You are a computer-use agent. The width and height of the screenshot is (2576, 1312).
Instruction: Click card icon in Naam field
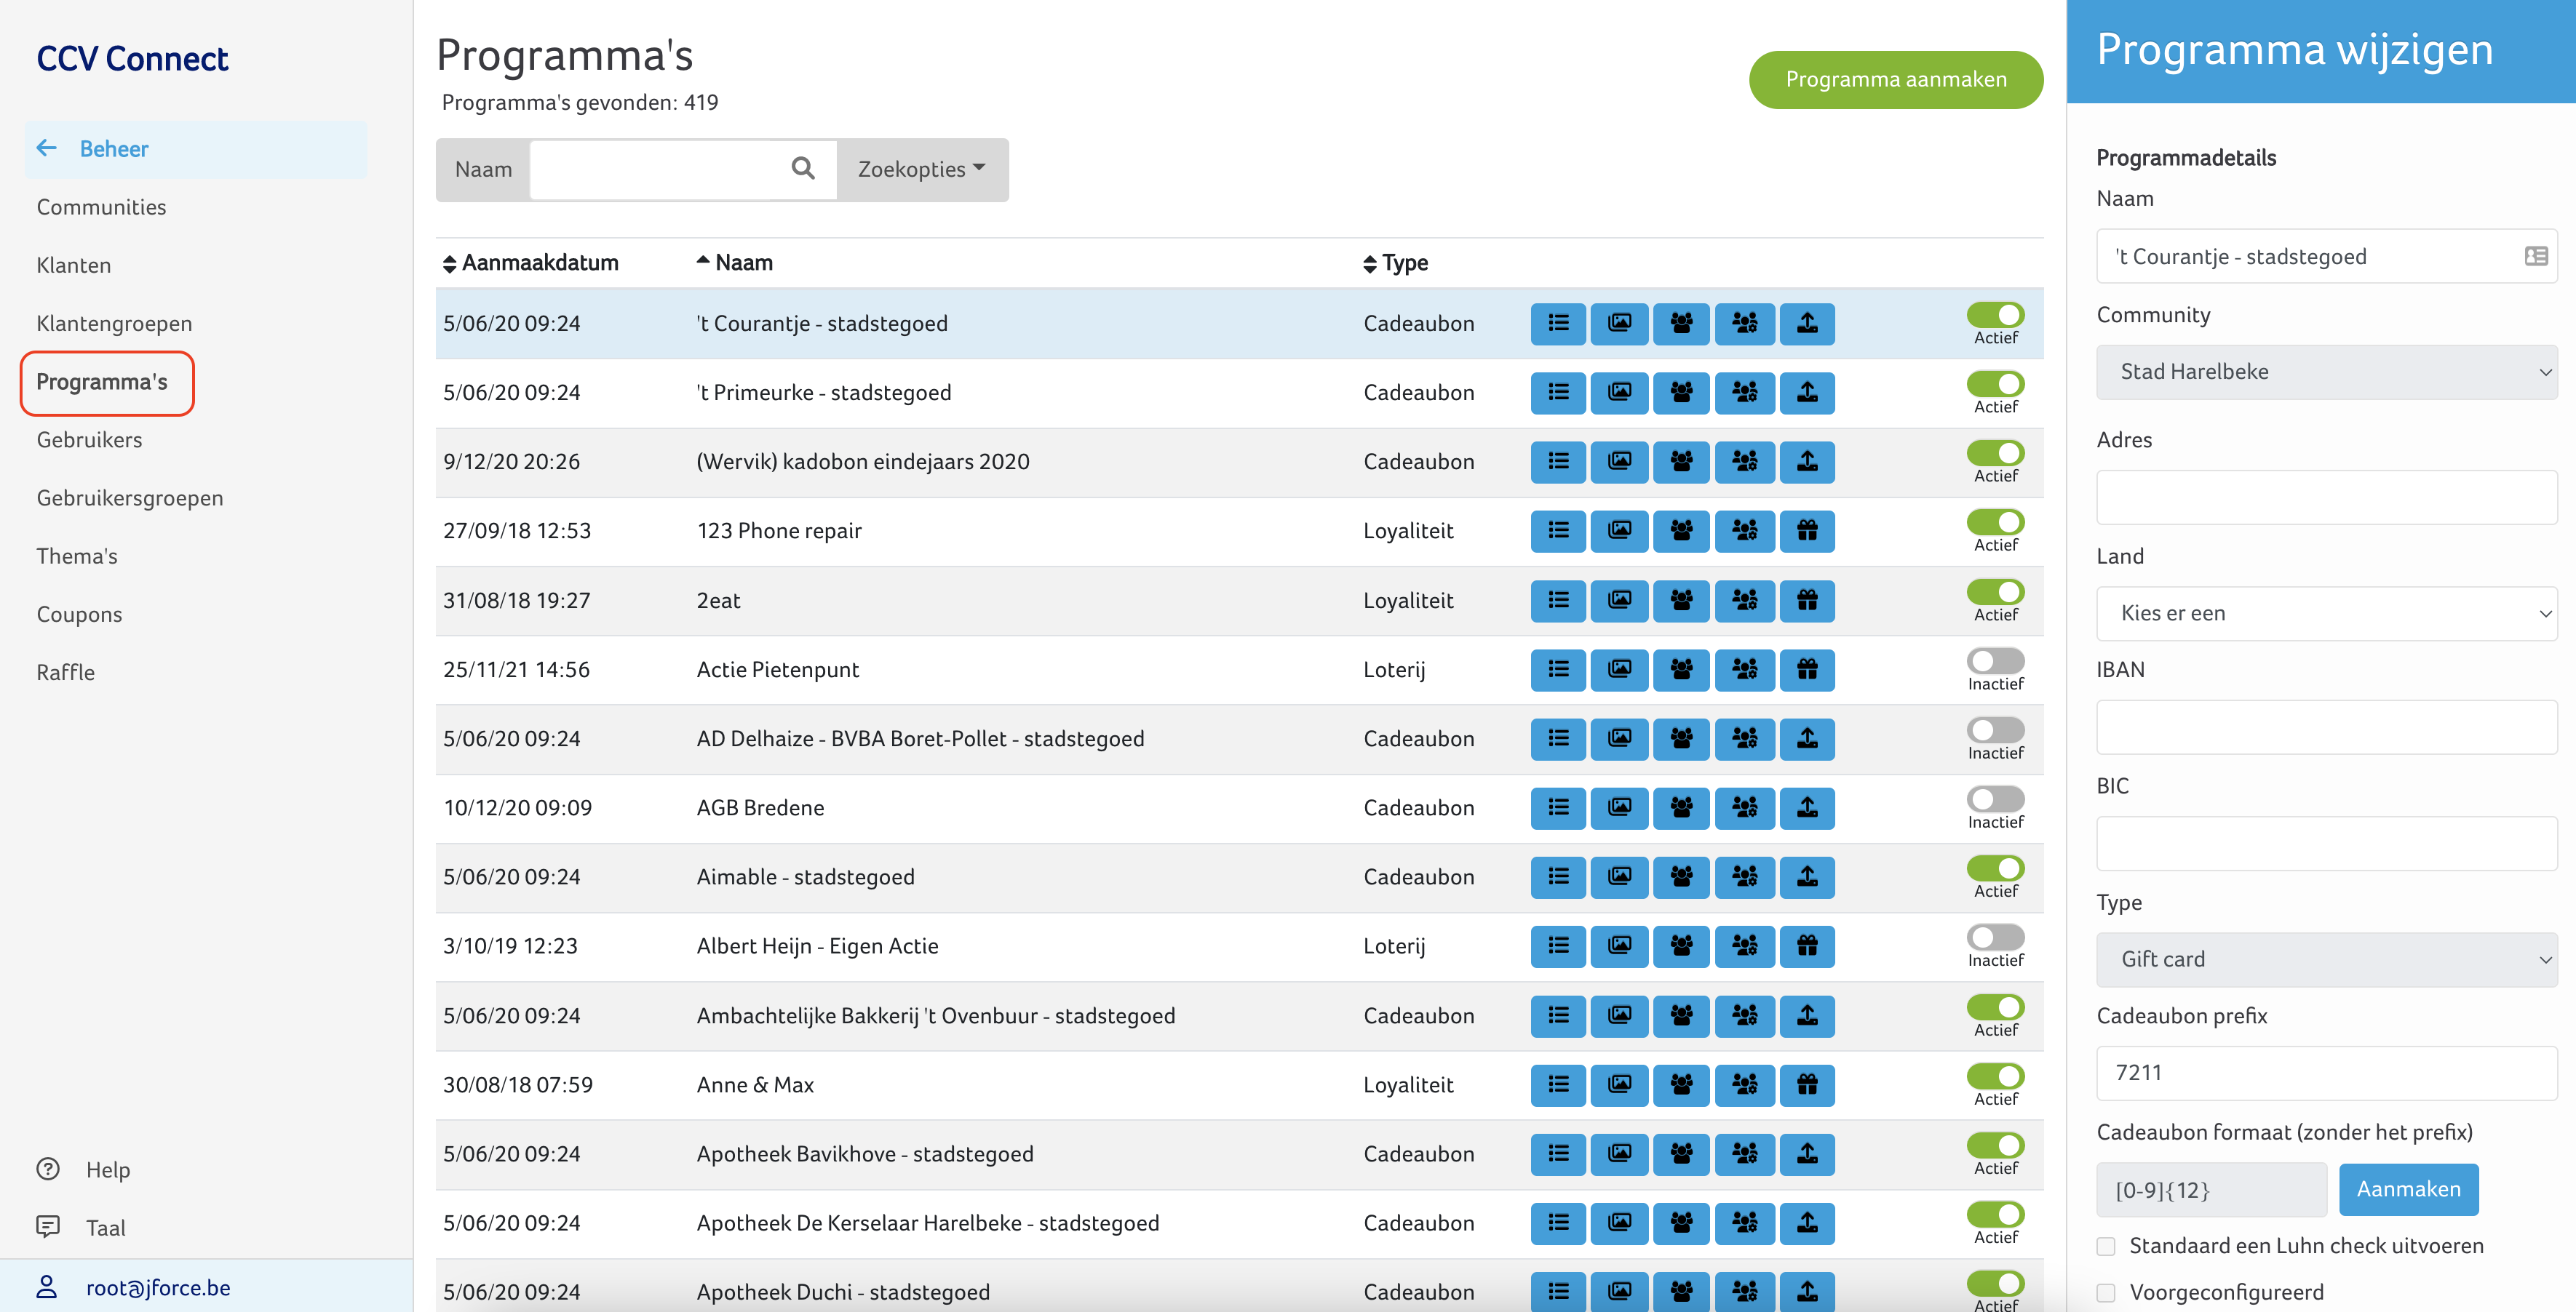point(2535,257)
